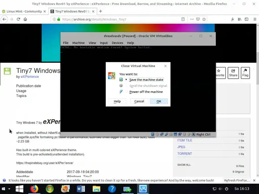This screenshot has height=194, width=259.
Task: Click the network adapters indicator in VirtualBox status bar
Action: point(162,134)
